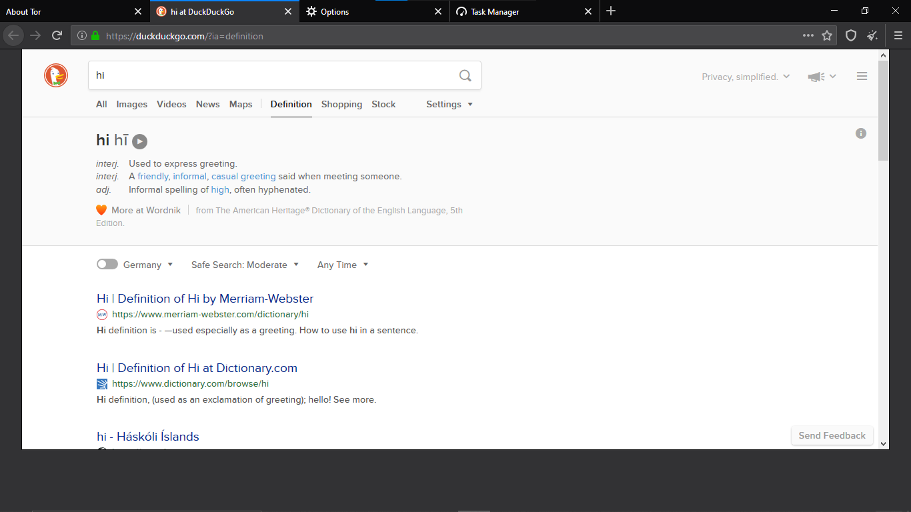Open the Merriam-Webster definition link
Screen dimensions: 911x512
pyautogui.click(x=205, y=299)
